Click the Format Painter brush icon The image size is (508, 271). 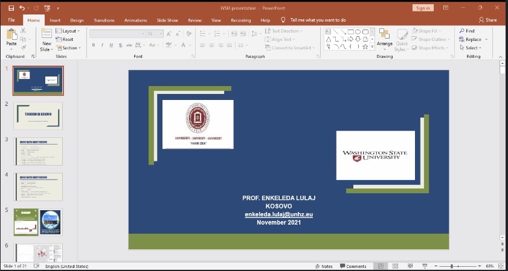[x=23, y=48]
